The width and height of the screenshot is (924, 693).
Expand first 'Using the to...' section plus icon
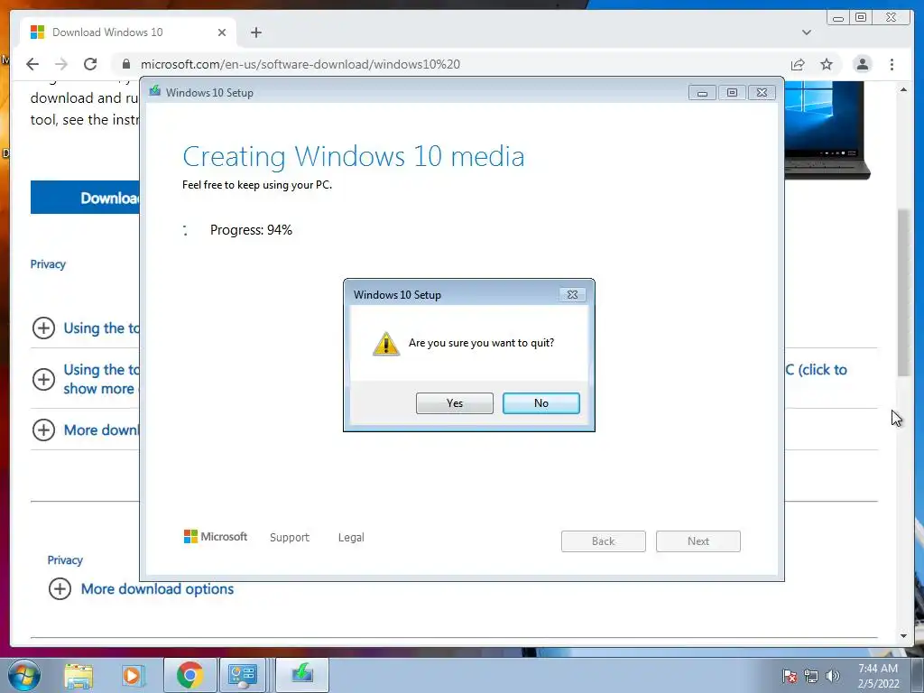43,328
